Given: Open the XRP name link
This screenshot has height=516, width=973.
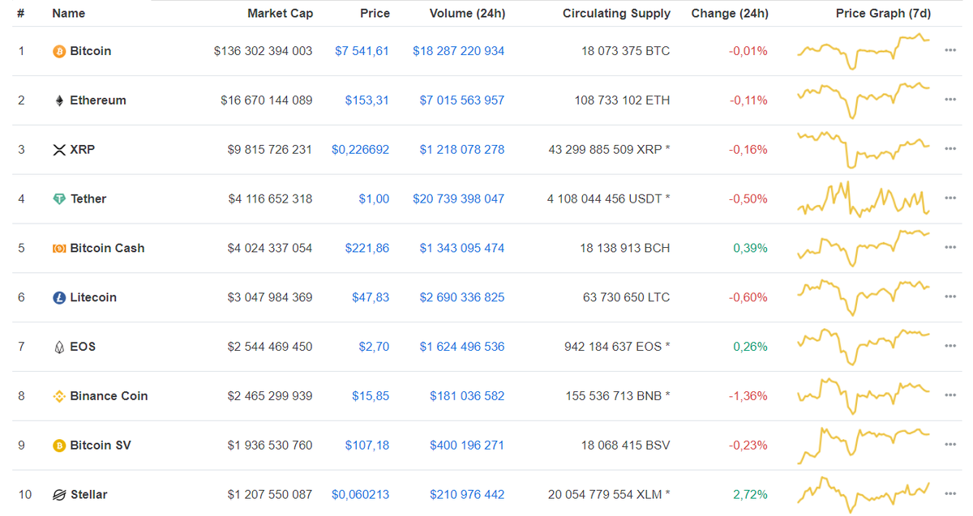Looking at the screenshot, I should 83,150.
